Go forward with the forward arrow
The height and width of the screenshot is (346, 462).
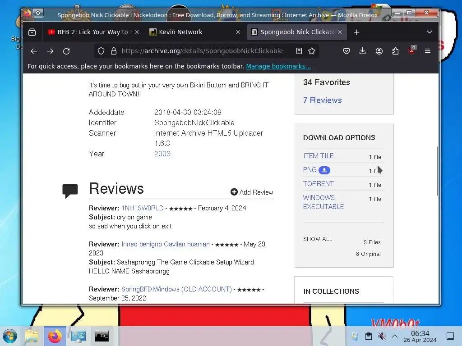(x=50, y=51)
